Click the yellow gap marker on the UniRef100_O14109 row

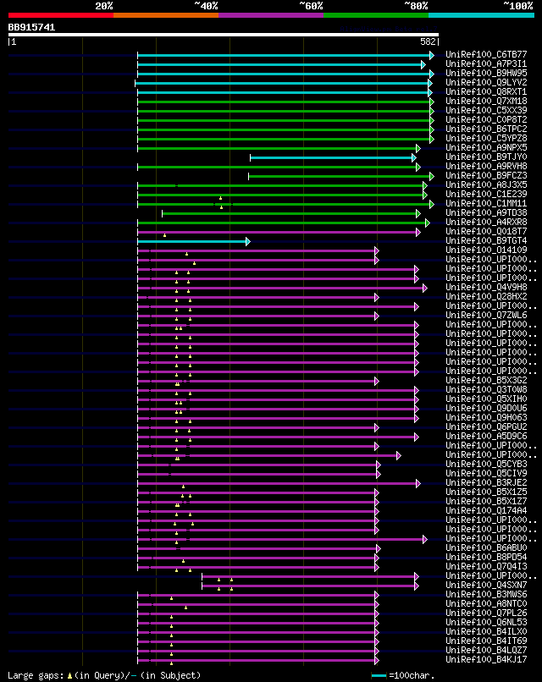coord(187,254)
